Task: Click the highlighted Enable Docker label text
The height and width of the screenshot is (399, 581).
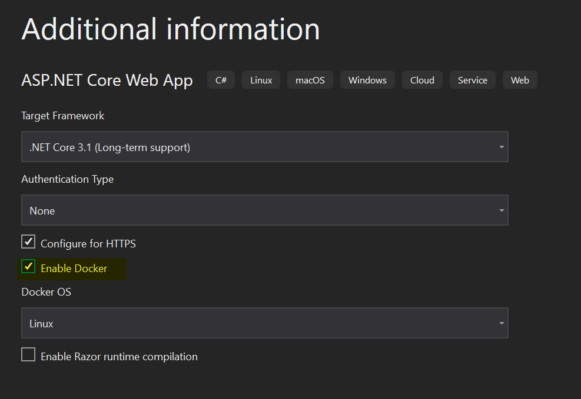Action: coord(74,269)
